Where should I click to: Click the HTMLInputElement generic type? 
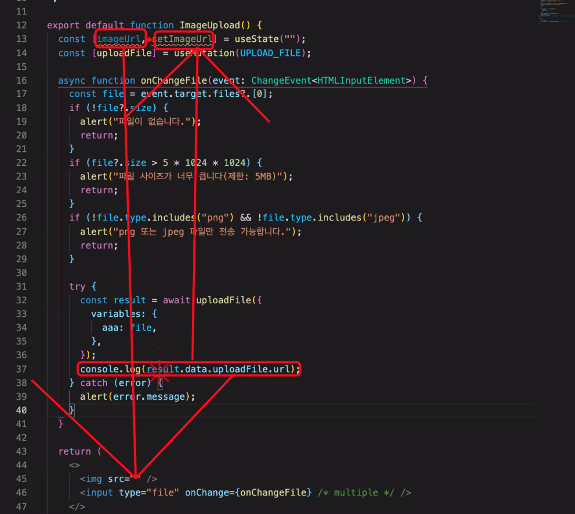pyautogui.click(x=361, y=81)
